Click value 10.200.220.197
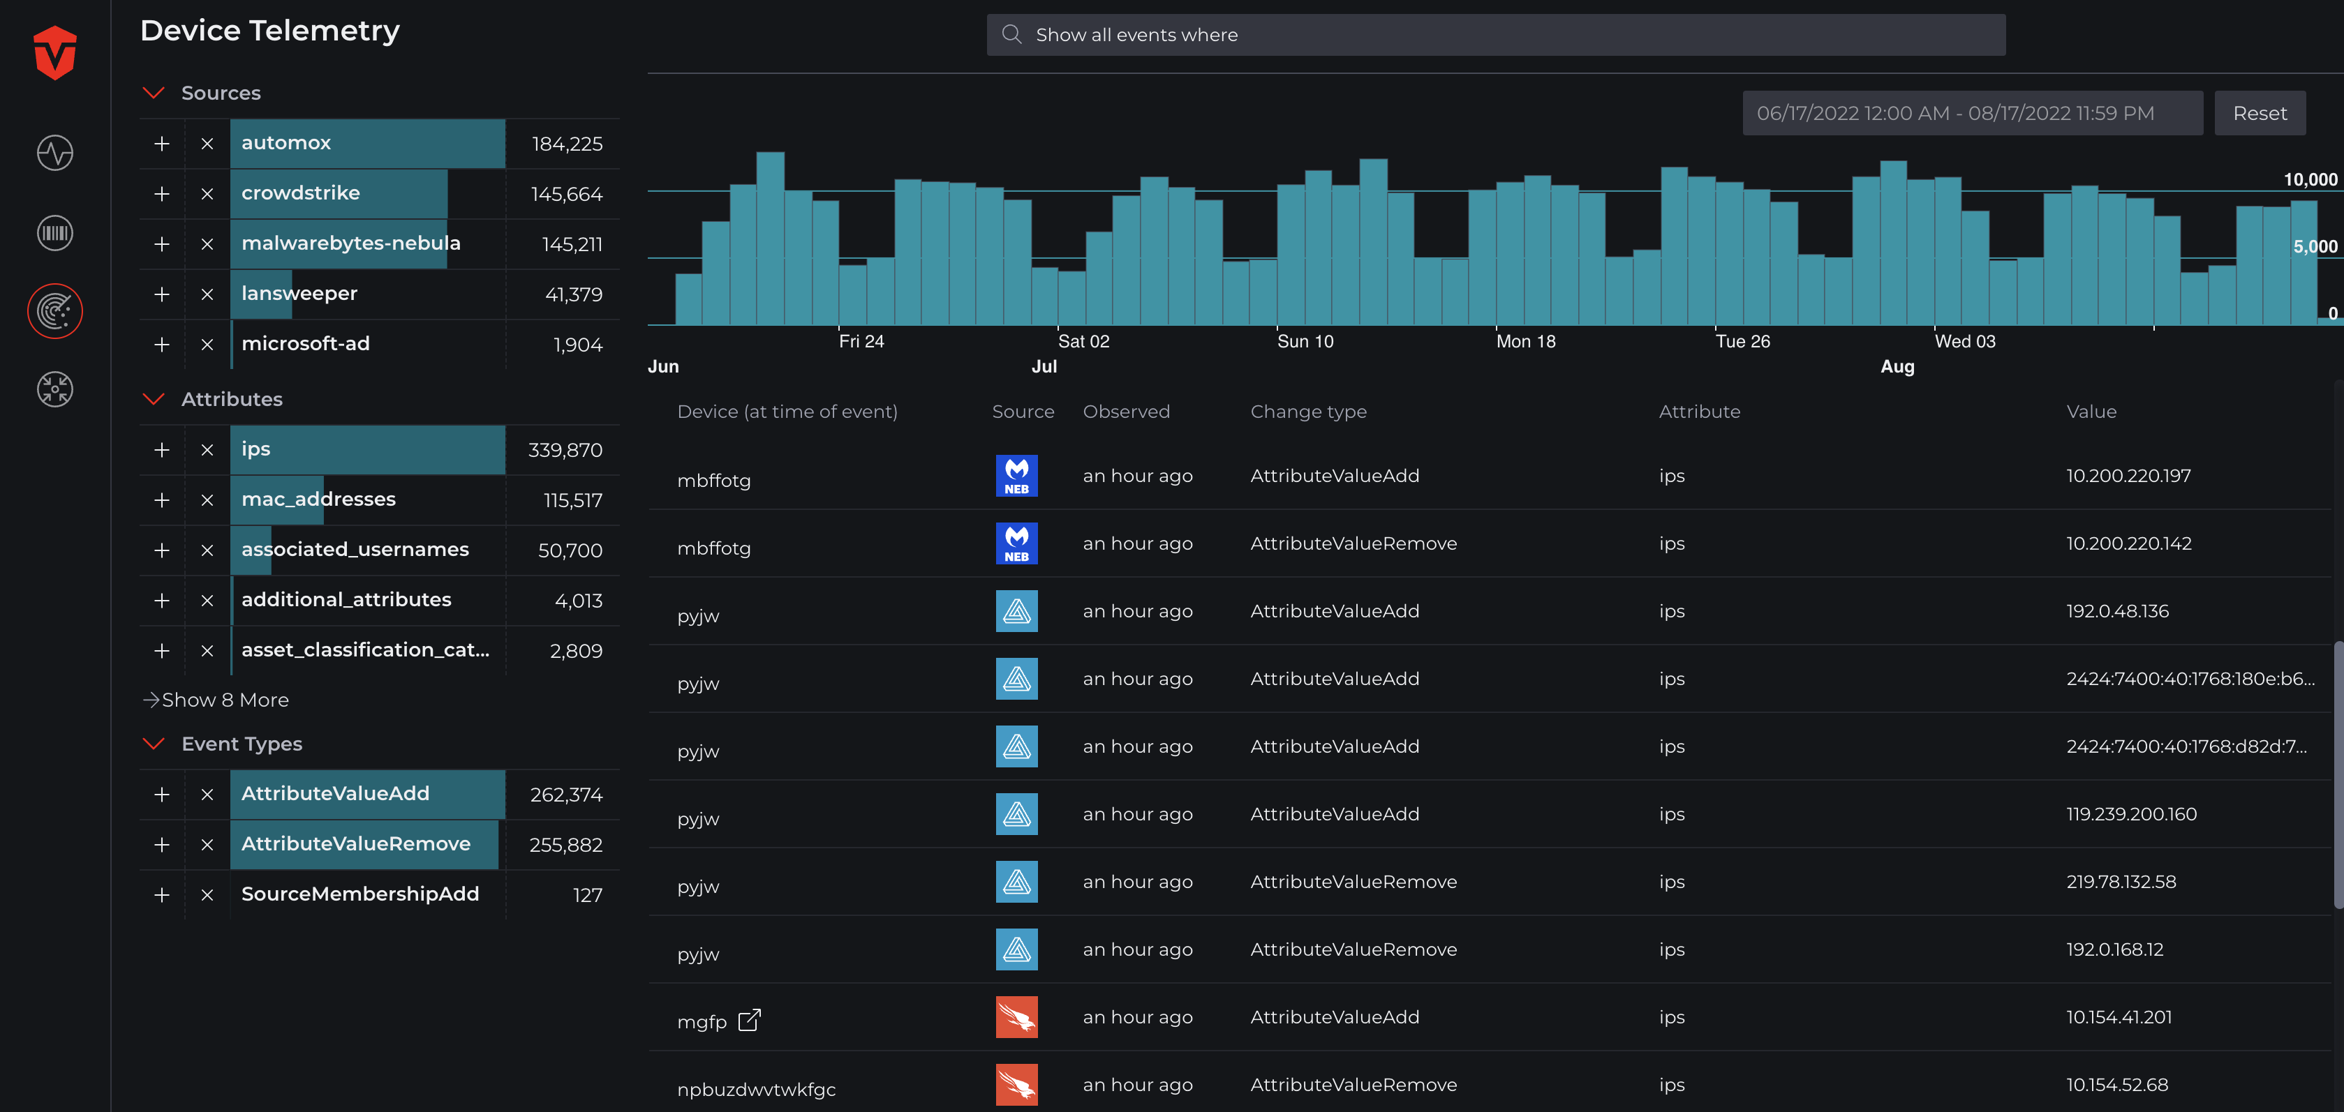The image size is (2344, 1112). 2128,476
